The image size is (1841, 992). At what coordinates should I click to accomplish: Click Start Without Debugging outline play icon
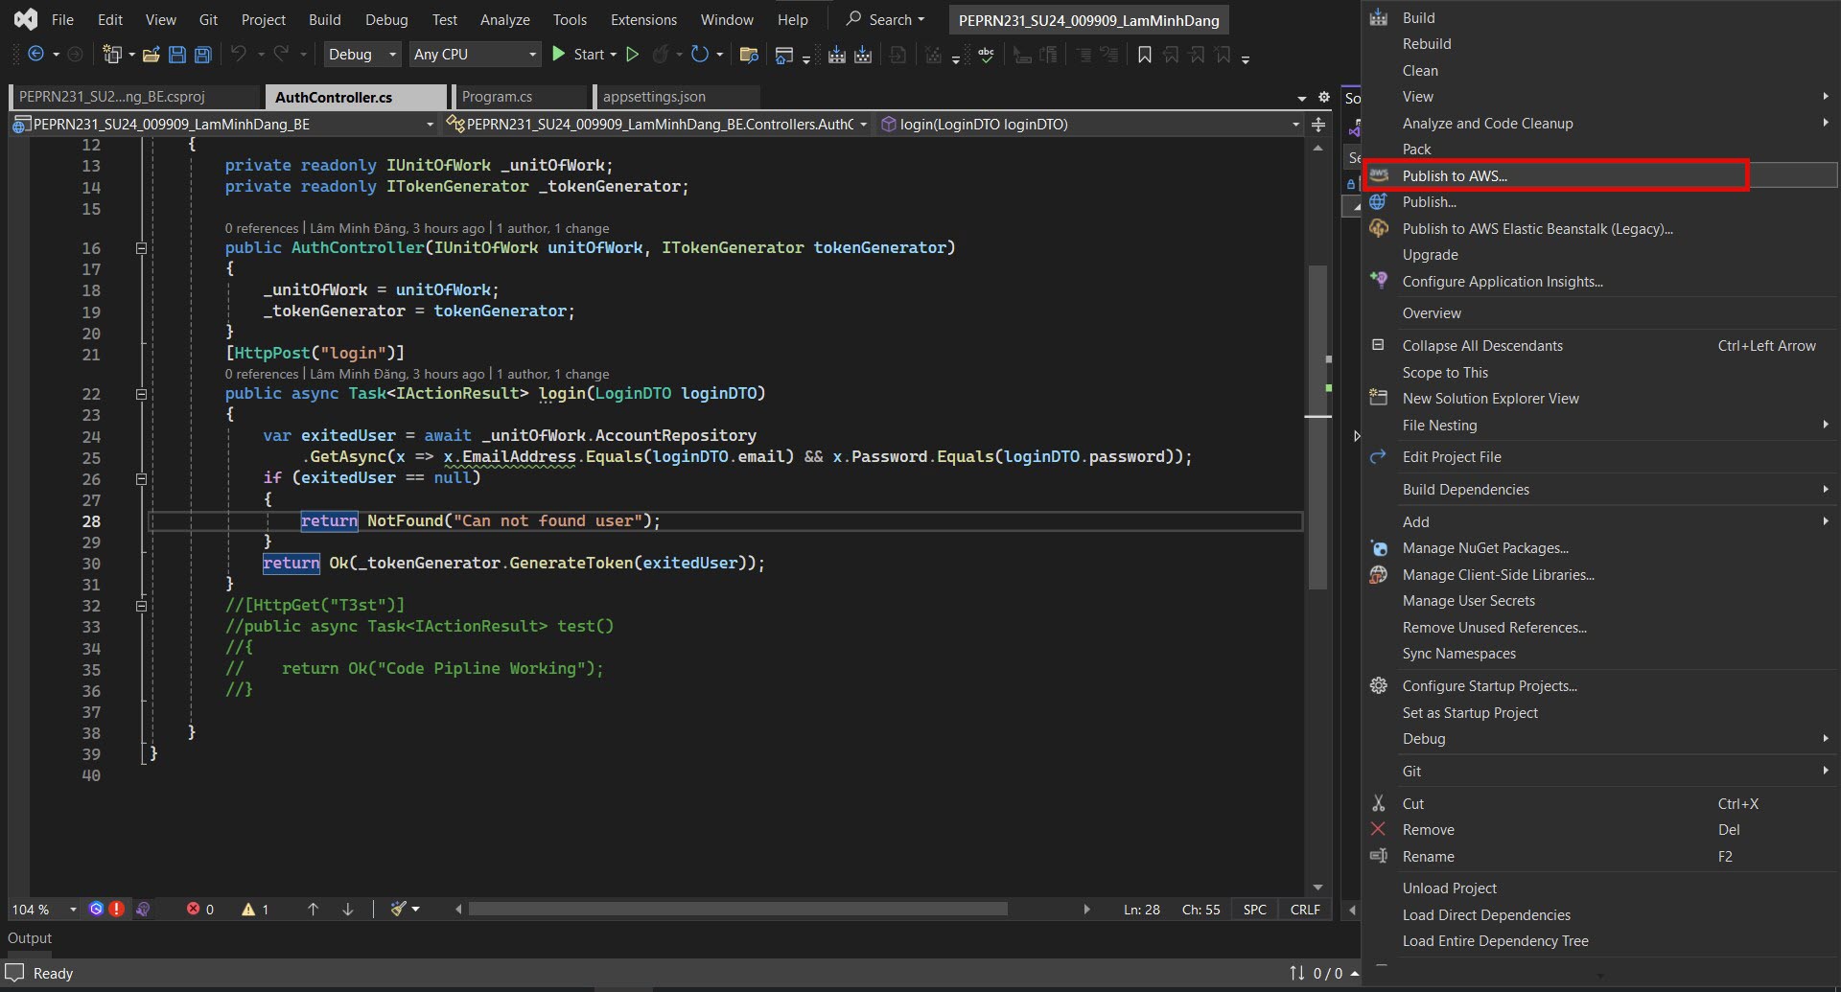[633, 55]
